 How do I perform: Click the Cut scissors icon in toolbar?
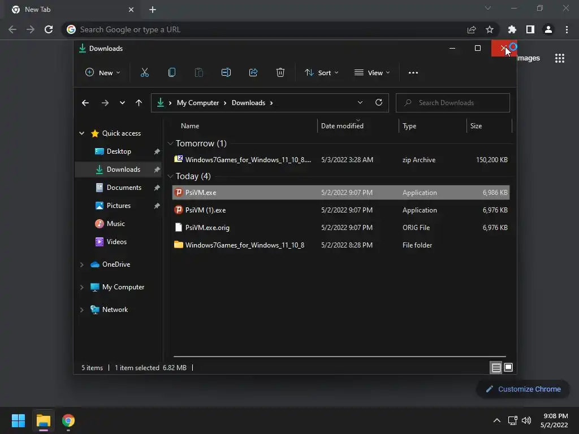tap(144, 73)
